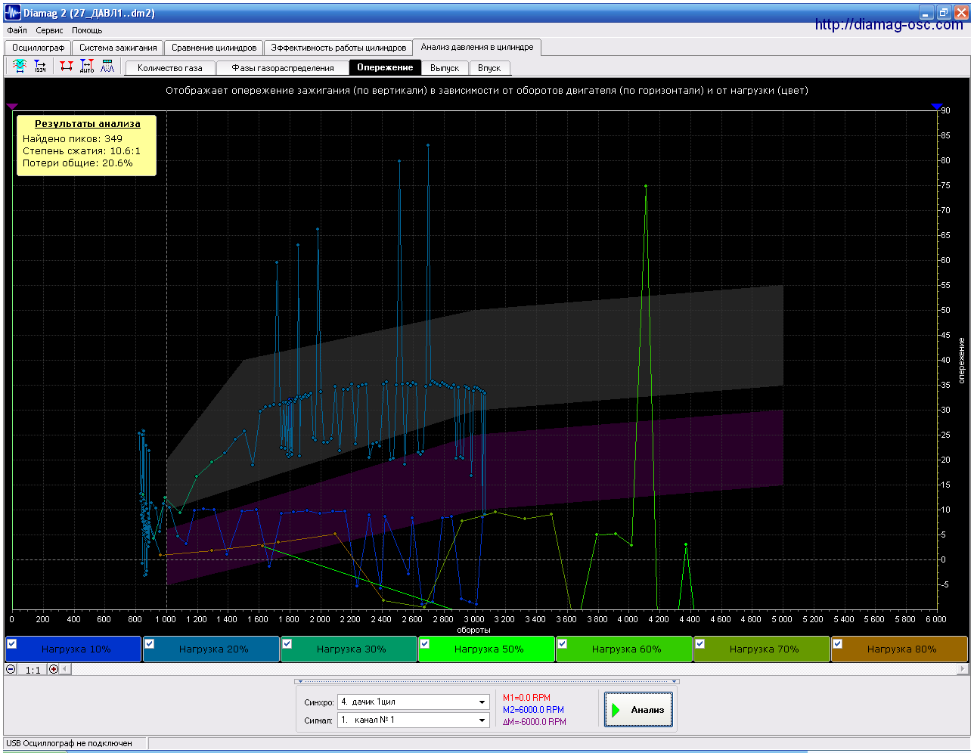Click the M1=0.0 RPM readout

(527, 698)
